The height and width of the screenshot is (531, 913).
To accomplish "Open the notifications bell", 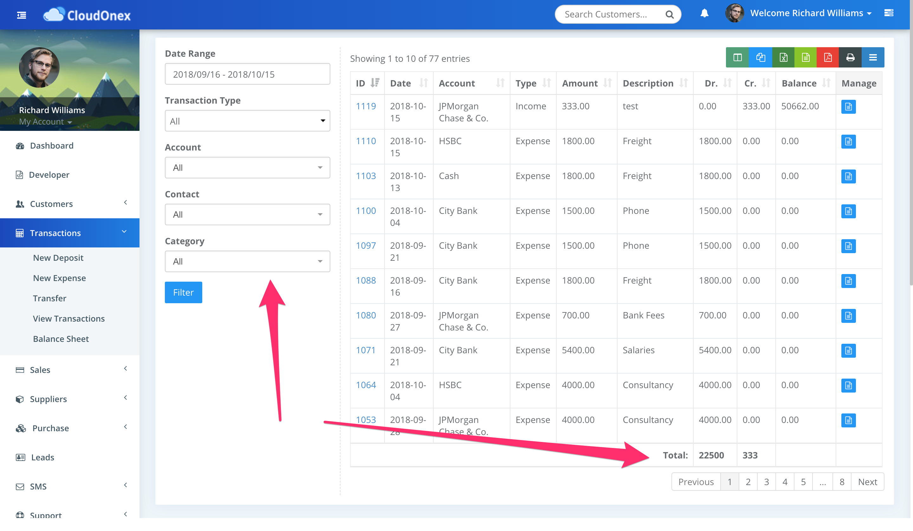I will coord(704,13).
